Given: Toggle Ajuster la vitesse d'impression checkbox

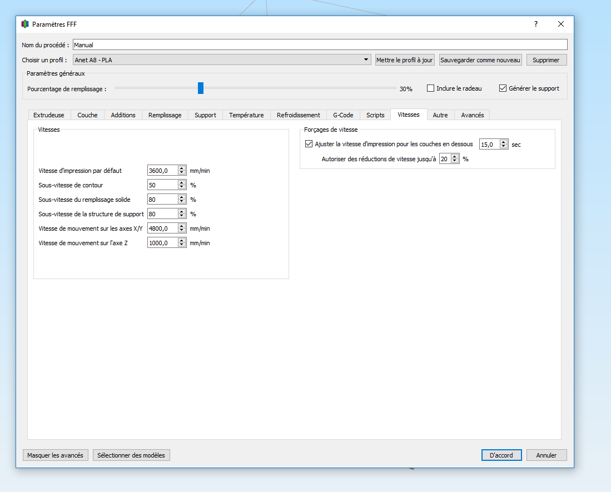Looking at the screenshot, I should click(x=309, y=144).
